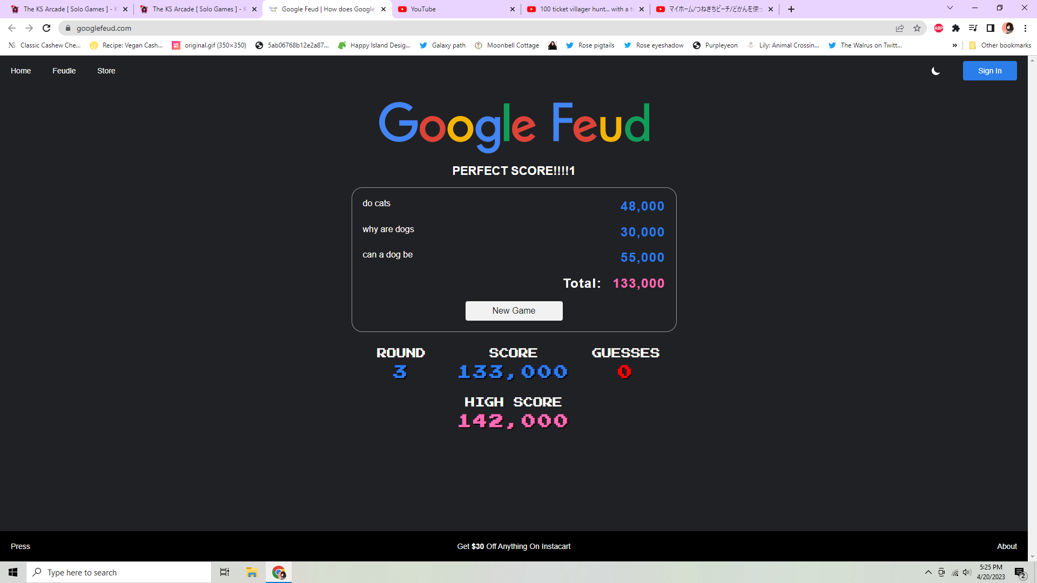
Task: Open the Windows Start menu
Action: point(13,572)
